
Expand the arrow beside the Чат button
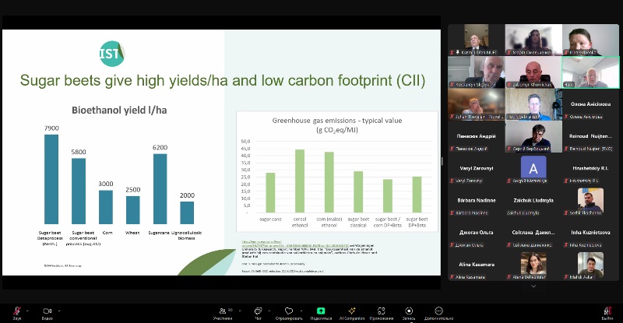tap(269, 311)
